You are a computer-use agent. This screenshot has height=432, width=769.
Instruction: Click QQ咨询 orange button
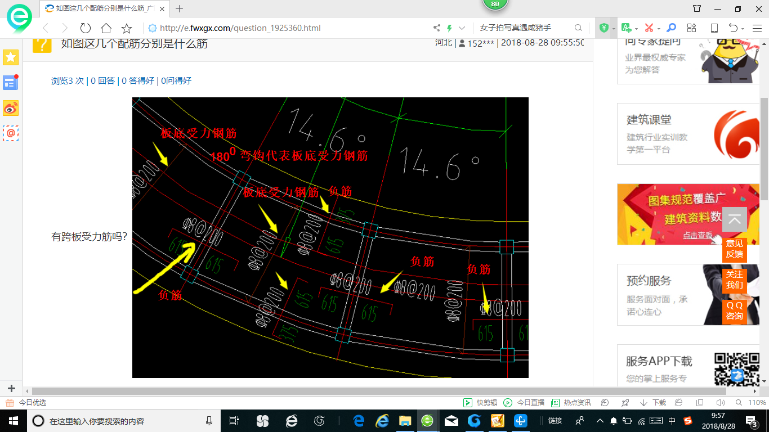tap(734, 310)
